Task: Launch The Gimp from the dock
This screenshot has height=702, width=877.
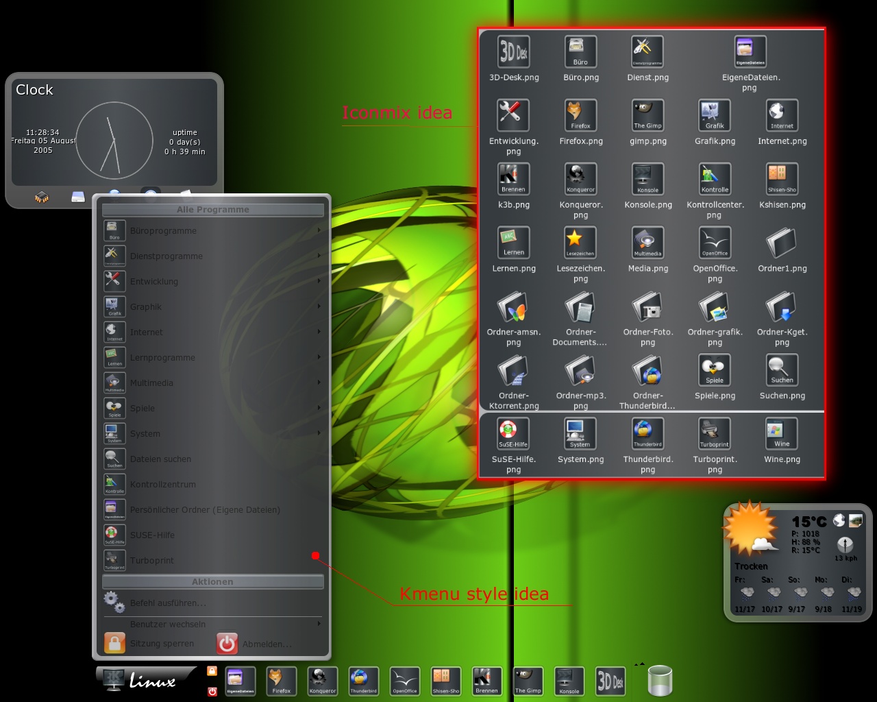Action: coord(528,681)
